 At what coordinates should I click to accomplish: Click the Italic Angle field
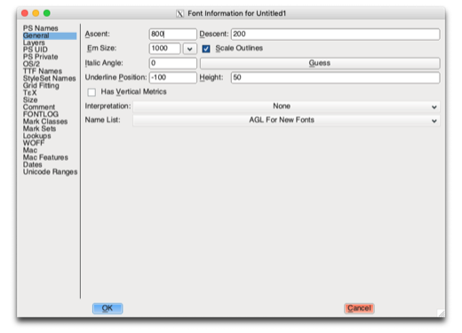172,63
